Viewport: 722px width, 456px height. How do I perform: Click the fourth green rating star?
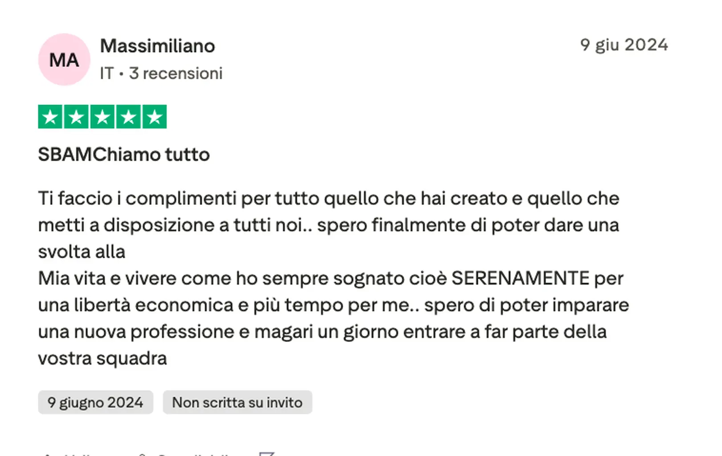coord(128,117)
